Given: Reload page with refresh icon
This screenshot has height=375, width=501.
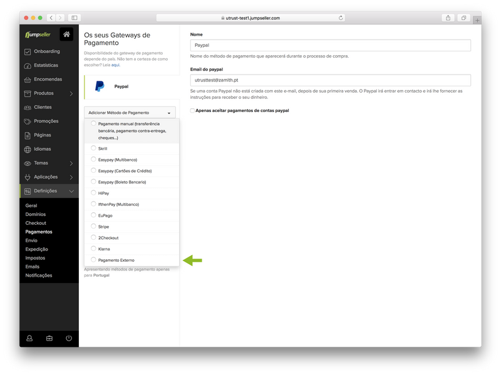Looking at the screenshot, I should [341, 18].
